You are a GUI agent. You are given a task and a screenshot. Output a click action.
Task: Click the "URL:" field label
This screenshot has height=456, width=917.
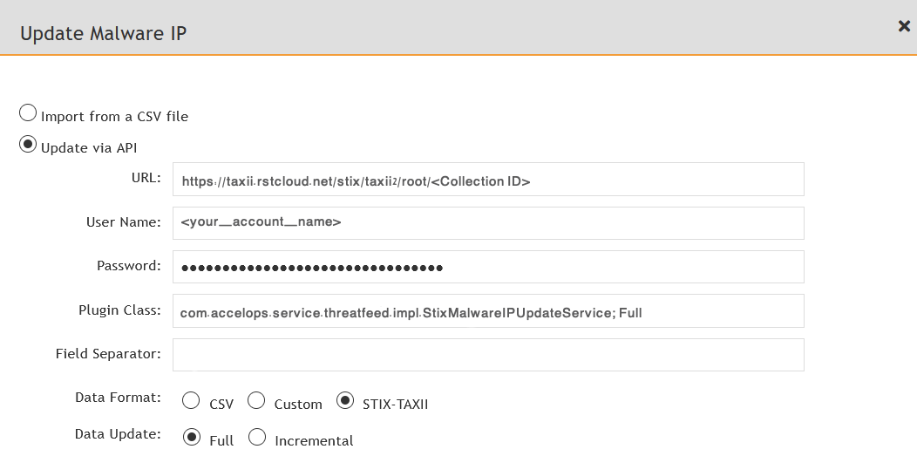click(146, 178)
